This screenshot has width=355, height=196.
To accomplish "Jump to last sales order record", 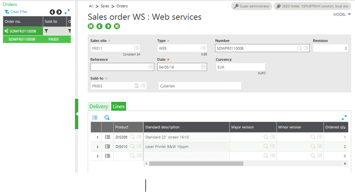I will click(x=117, y=26).
